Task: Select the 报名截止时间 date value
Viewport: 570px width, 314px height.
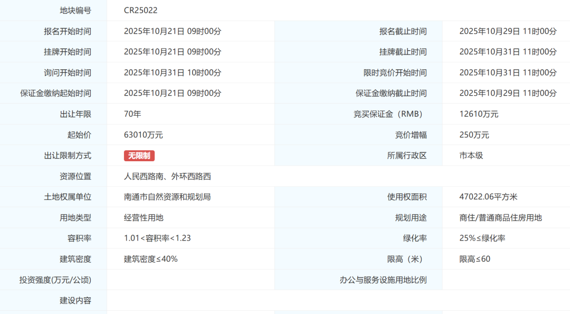Action: (508, 31)
